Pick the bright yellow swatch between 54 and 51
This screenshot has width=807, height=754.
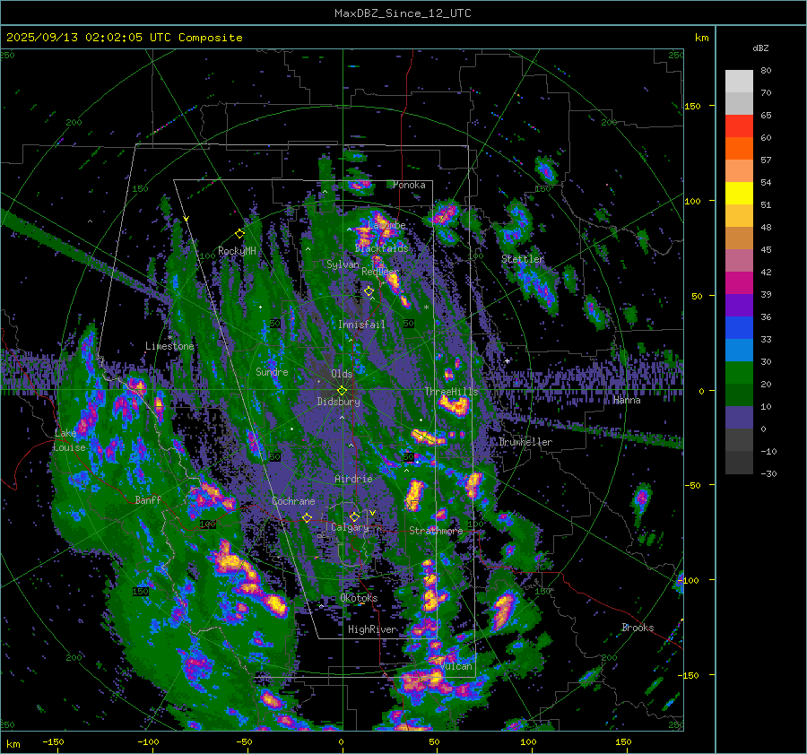click(739, 194)
